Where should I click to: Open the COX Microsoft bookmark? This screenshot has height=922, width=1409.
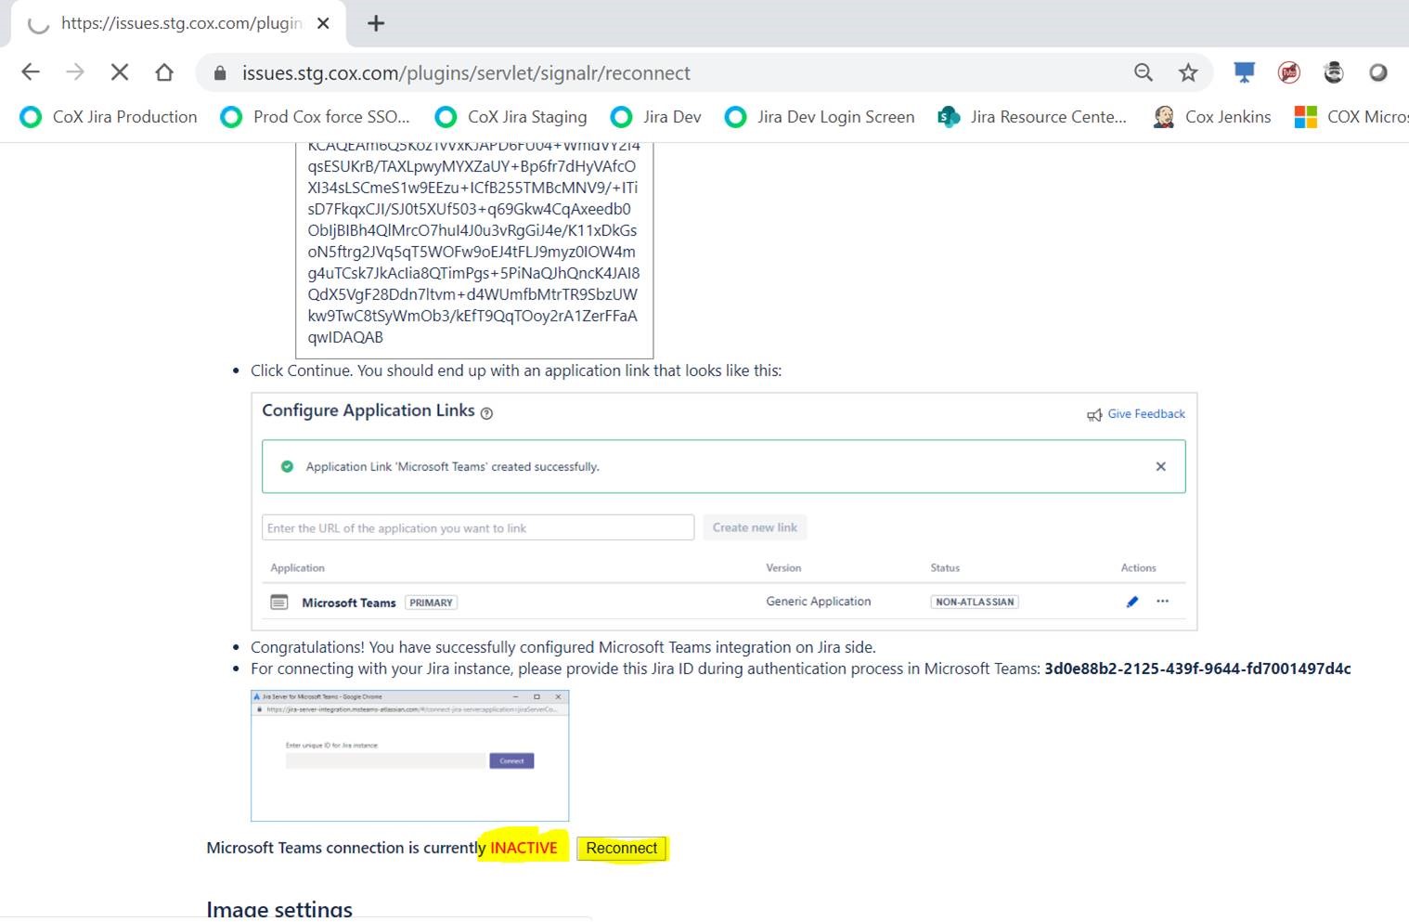pyautogui.click(x=1351, y=117)
